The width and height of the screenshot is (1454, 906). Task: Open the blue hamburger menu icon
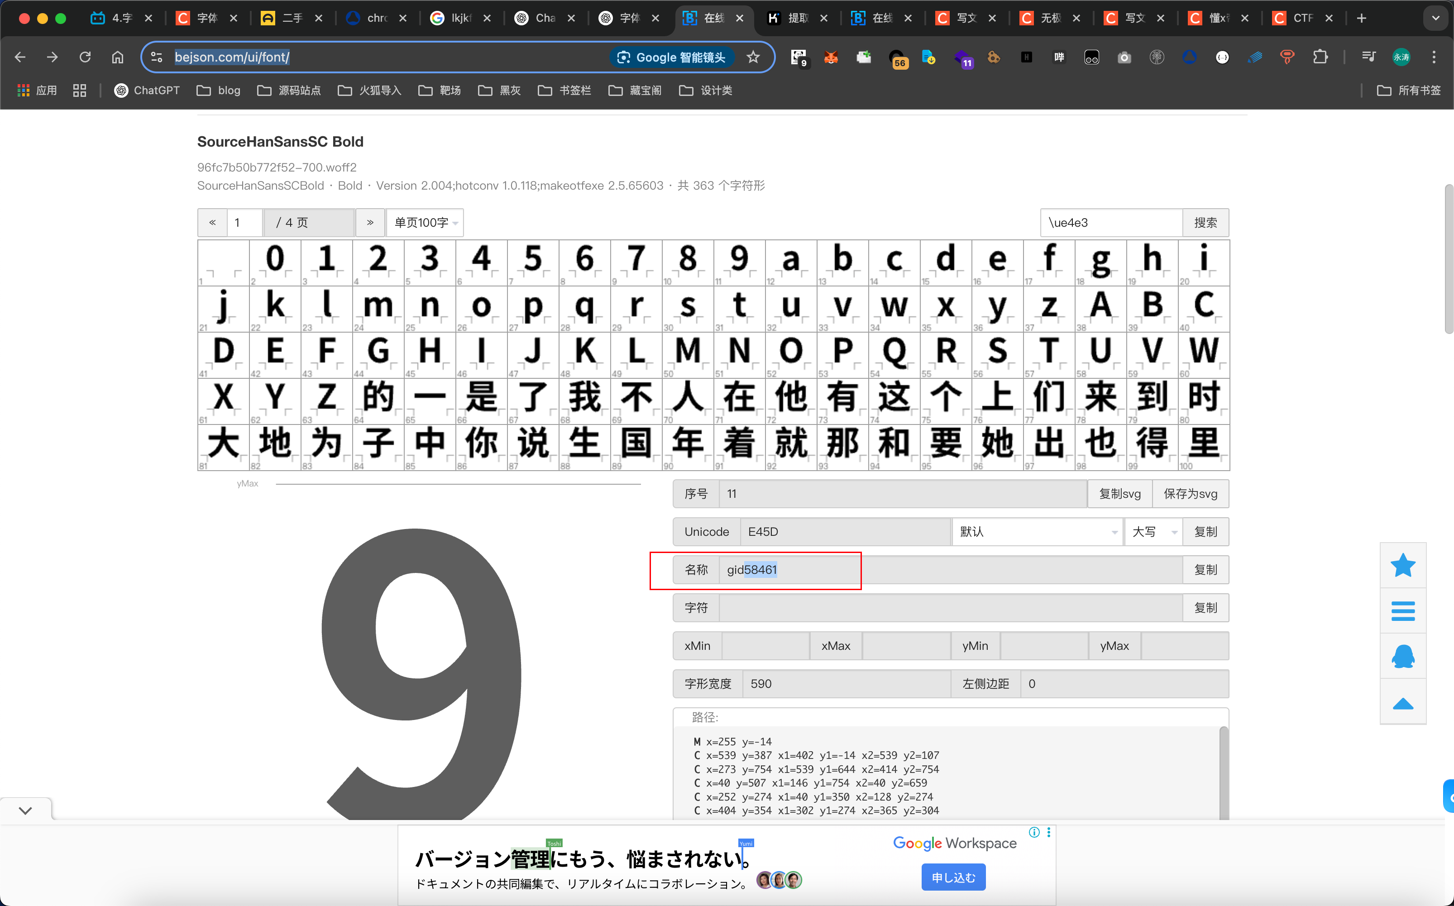(1402, 610)
